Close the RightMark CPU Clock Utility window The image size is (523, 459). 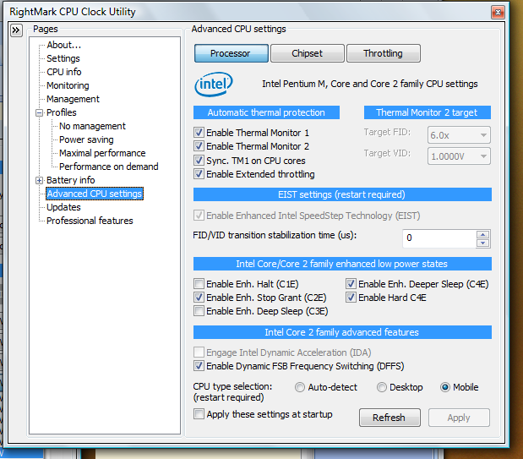(498, 13)
